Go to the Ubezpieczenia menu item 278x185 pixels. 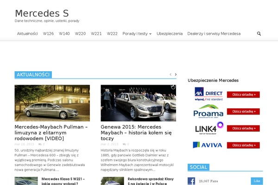pos(170,34)
